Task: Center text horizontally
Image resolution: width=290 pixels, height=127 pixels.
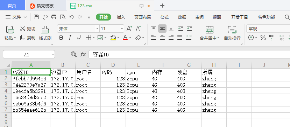Action: pyautogui.click(x=162, y=38)
